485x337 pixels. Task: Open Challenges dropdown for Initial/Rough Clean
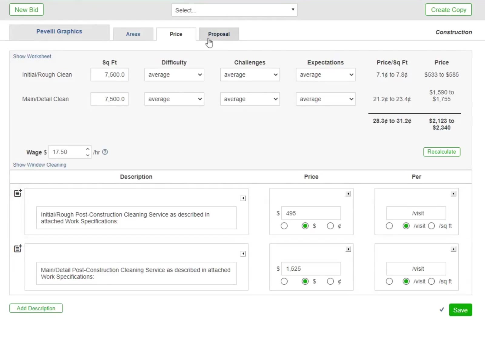(x=250, y=75)
